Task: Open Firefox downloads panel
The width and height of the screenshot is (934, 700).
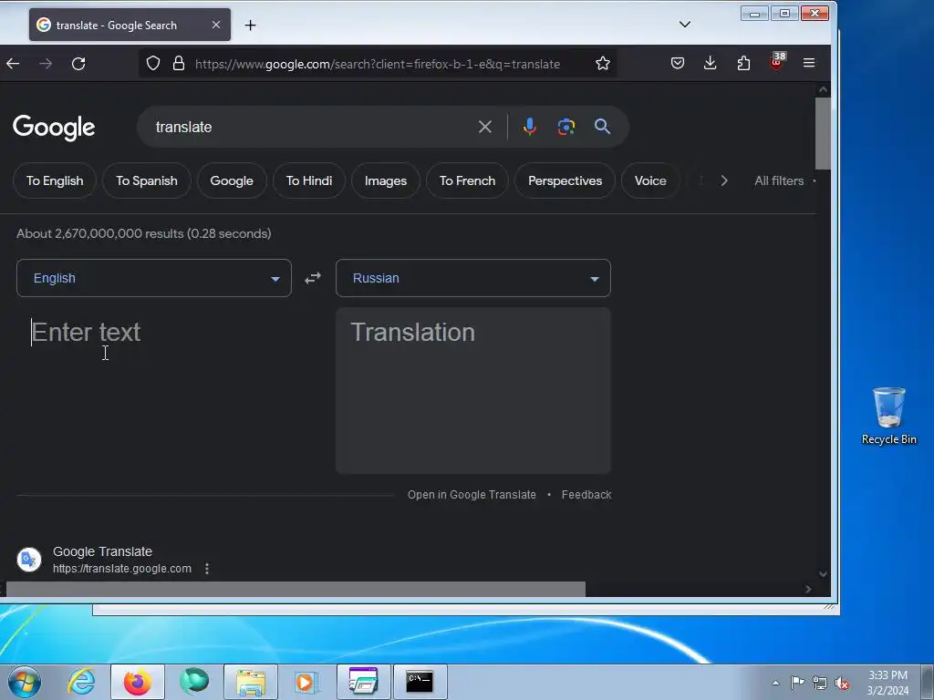Action: click(710, 63)
